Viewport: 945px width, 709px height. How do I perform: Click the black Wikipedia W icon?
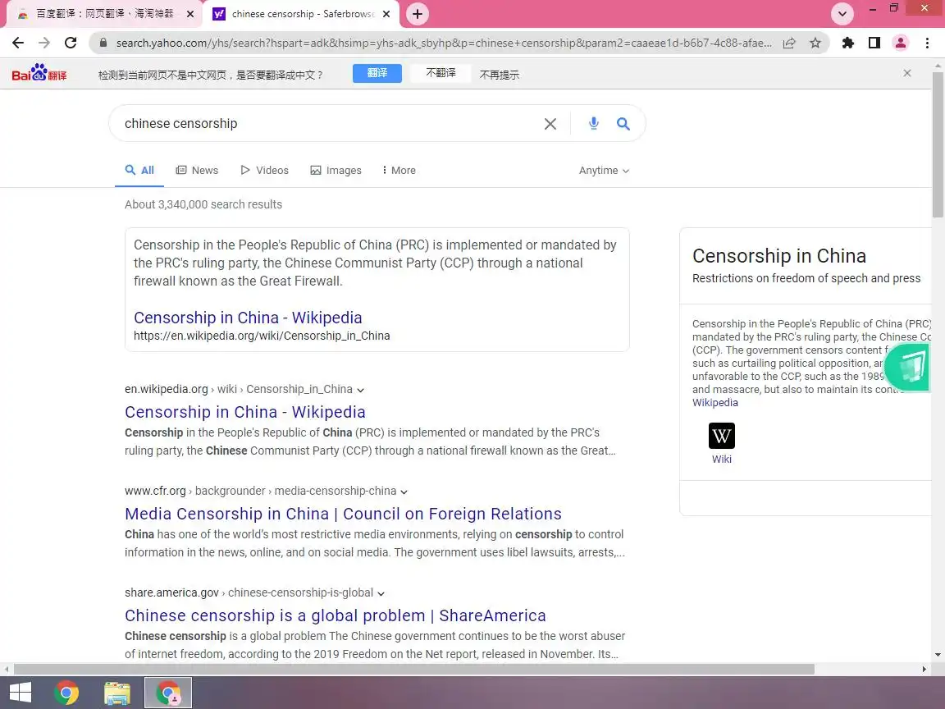point(721,436)
